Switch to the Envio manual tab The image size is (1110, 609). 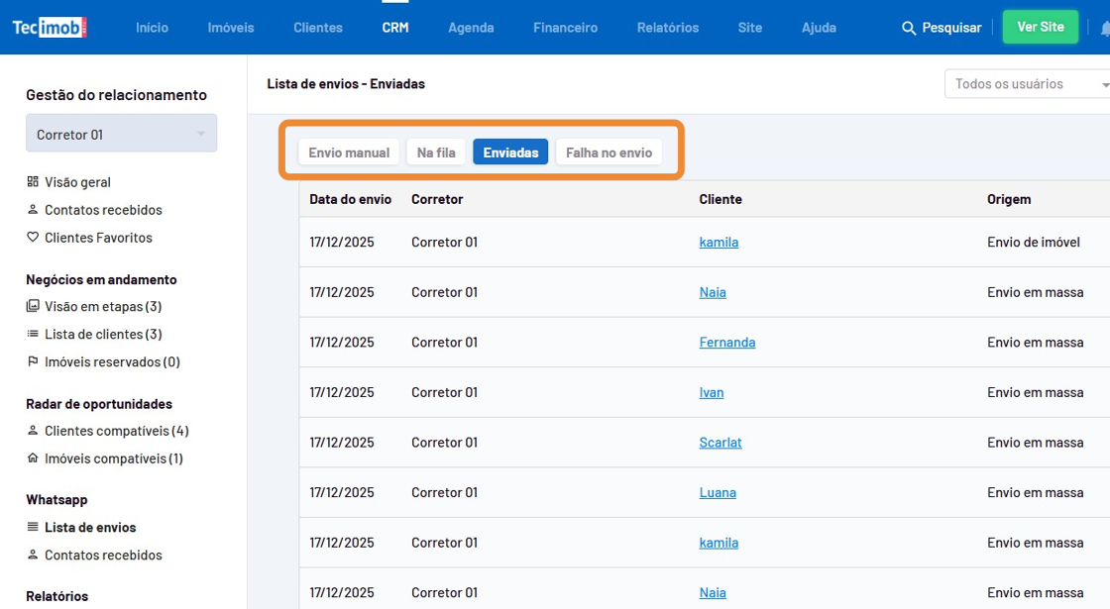pos(349,152)
